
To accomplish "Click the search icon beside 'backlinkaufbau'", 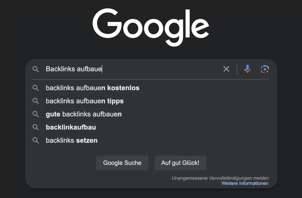I will pos(36,127).
